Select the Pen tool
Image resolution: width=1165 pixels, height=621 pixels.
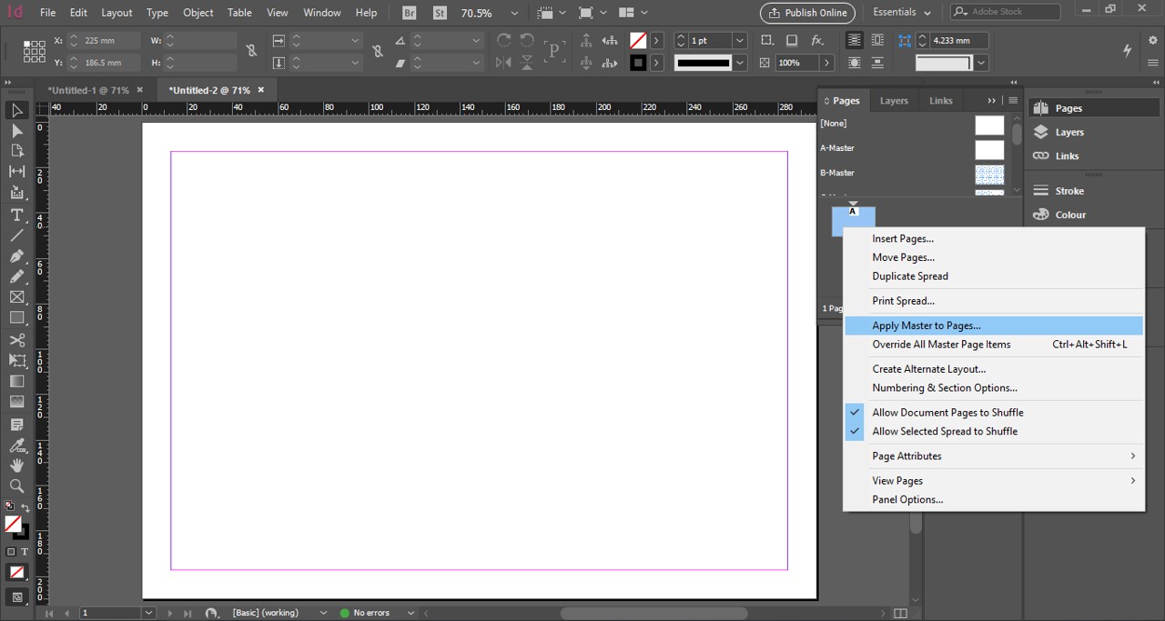16,256
